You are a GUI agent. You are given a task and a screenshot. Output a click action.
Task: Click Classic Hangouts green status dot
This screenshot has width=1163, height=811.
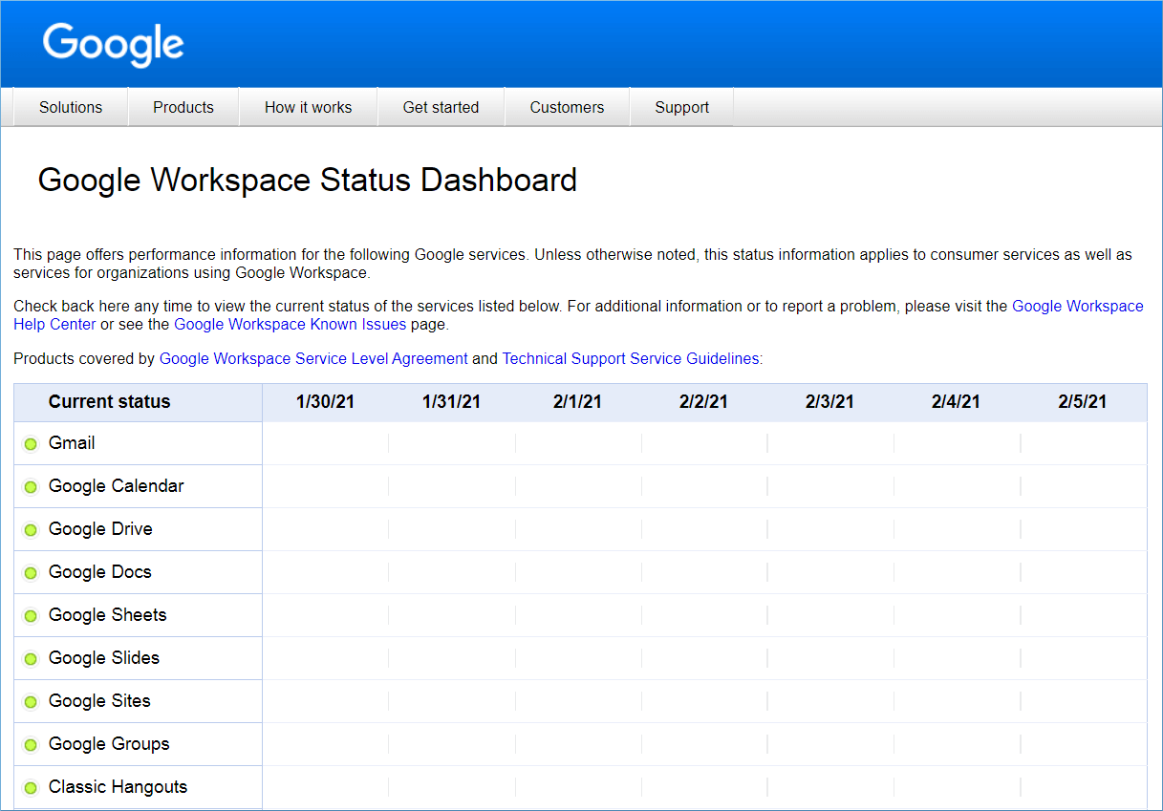point(31,788)
